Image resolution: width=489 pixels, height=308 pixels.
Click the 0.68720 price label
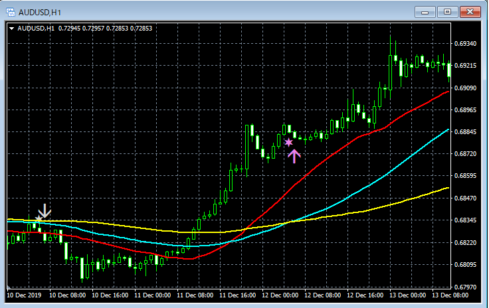pyautogui.click(x=465, y=154)
